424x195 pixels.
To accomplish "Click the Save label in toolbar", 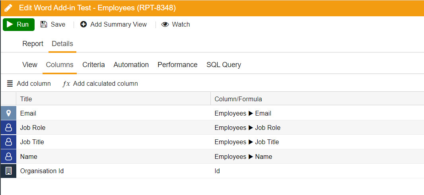I will (58, 24).
